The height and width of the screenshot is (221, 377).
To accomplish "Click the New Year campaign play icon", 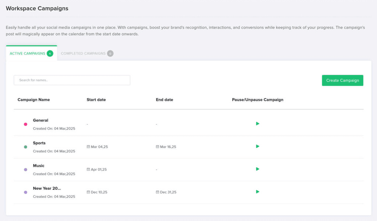I will (x=257, y=192).
